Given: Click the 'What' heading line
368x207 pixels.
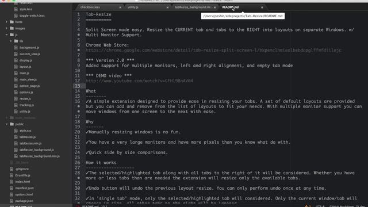Looking at the screenshot, I should coord(91,91).
